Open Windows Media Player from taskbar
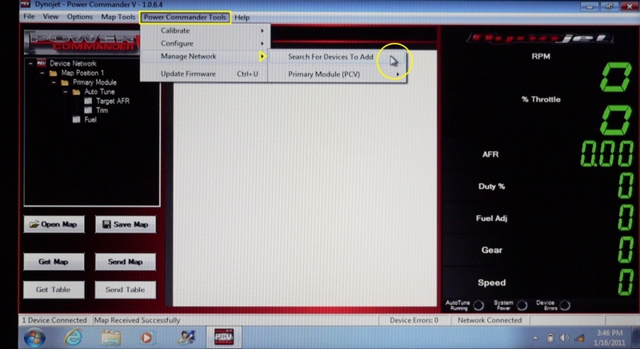Screen dimensions: 640x349 (x=146, y=336)
